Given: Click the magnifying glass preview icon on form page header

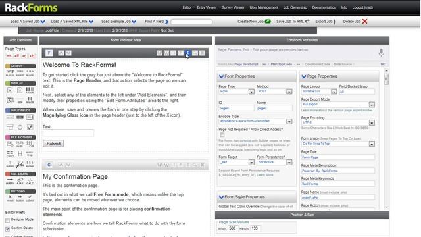Looking at the screenshot, I should (x=195, y=53).
